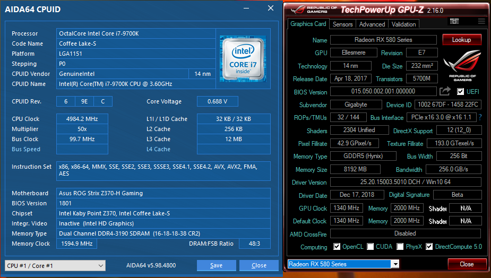This screenshot has width=491, height=278.
Task: Open the Advanced tab
Action: tap(372, 24)
